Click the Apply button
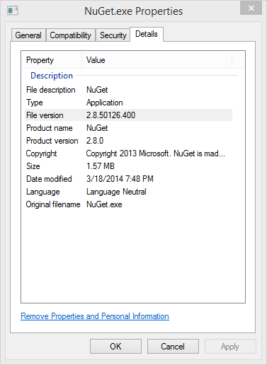This screenshot has height=365, width=267. (230, 347)
